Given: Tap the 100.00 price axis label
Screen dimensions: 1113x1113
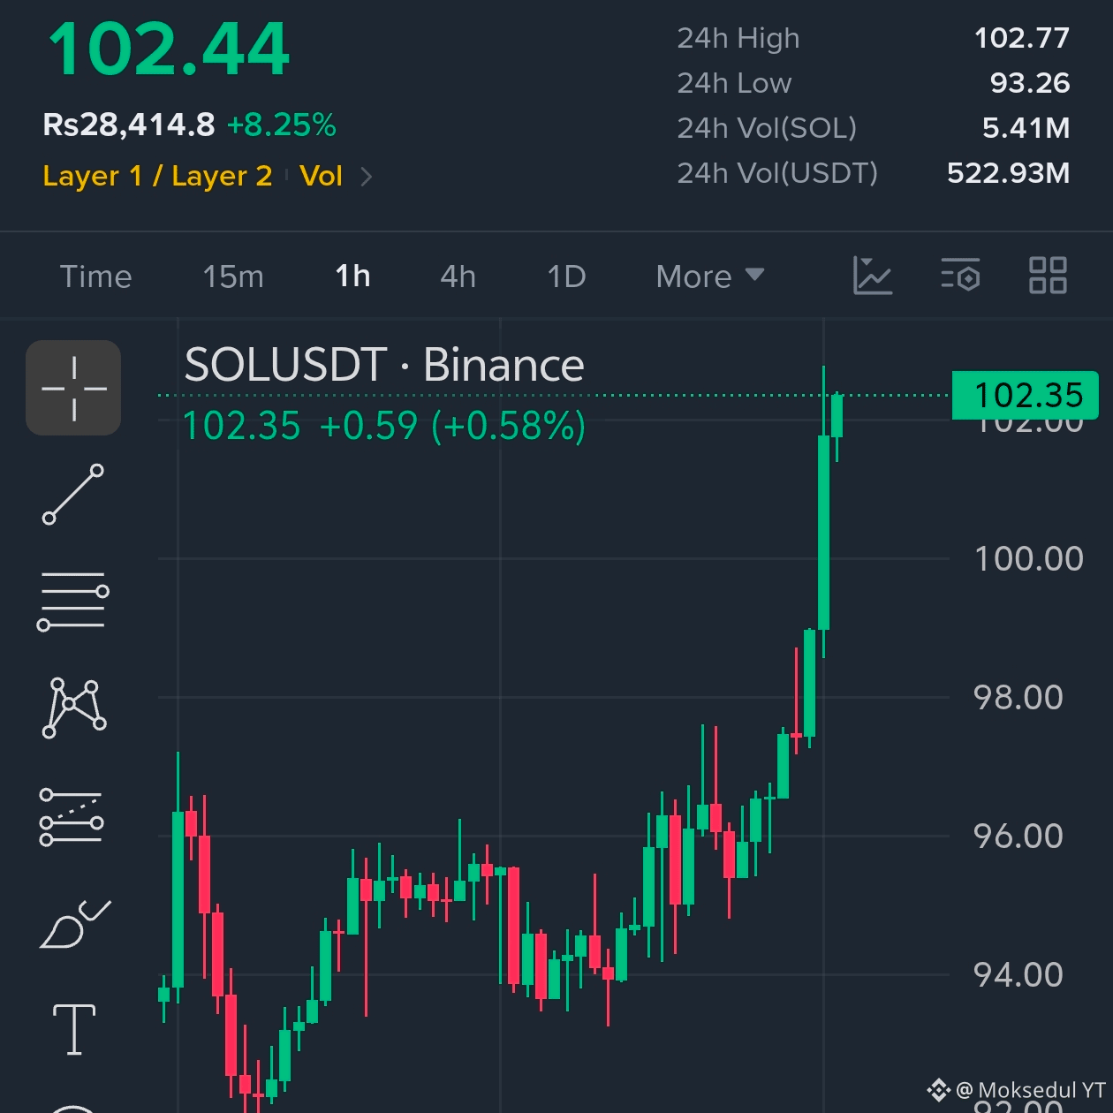Looking at the screenshot, I should (x=1028, y=558).
